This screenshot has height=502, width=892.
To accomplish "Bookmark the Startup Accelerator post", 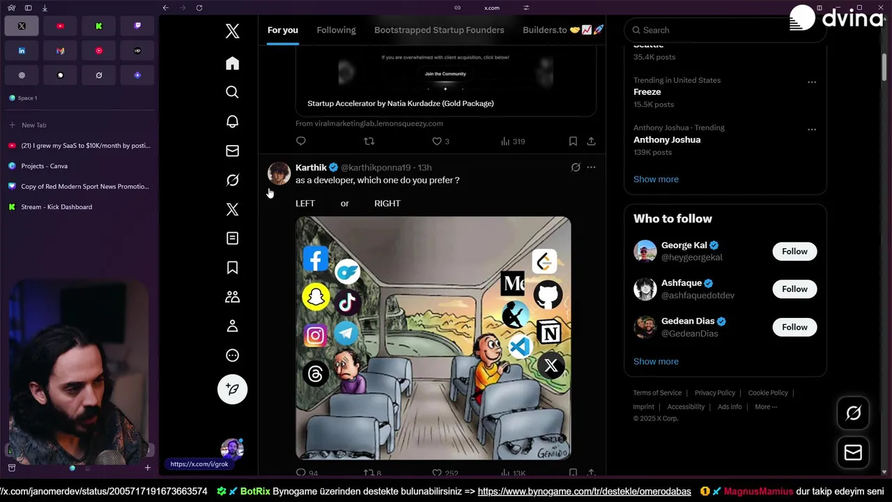I will click(573, 141).
